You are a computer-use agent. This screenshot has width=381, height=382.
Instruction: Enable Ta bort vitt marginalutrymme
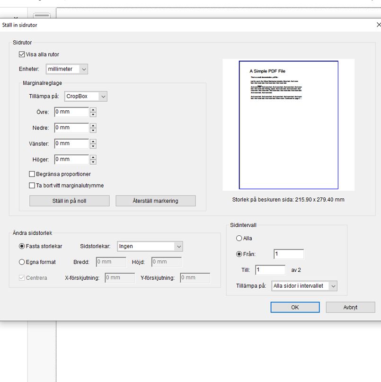click(x=31, y=185)
